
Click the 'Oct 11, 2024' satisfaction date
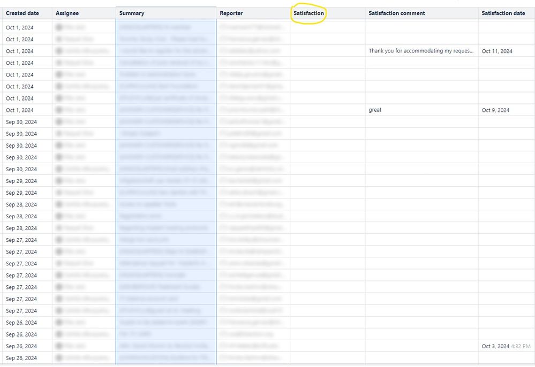click(x=497, y=51)
